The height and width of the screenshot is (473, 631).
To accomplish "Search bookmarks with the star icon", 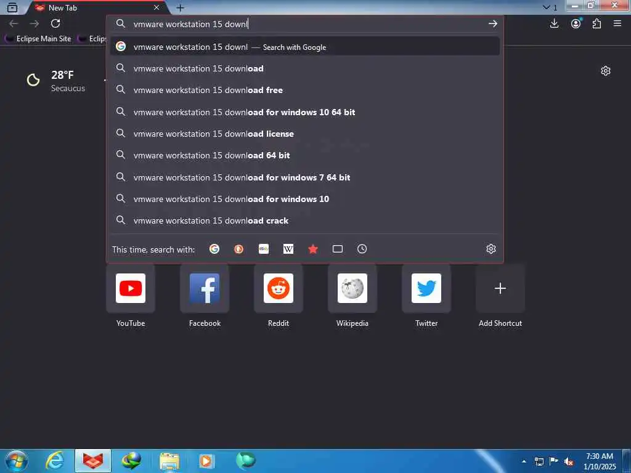I will click(x=312, y=249).
